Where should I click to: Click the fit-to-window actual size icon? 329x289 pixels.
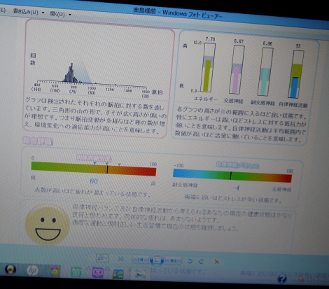tap(120, 259)
